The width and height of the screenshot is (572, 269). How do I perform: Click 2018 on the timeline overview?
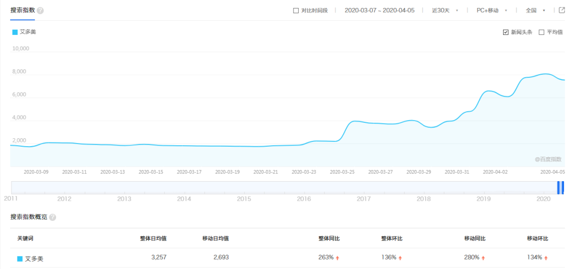pos(424,199)
